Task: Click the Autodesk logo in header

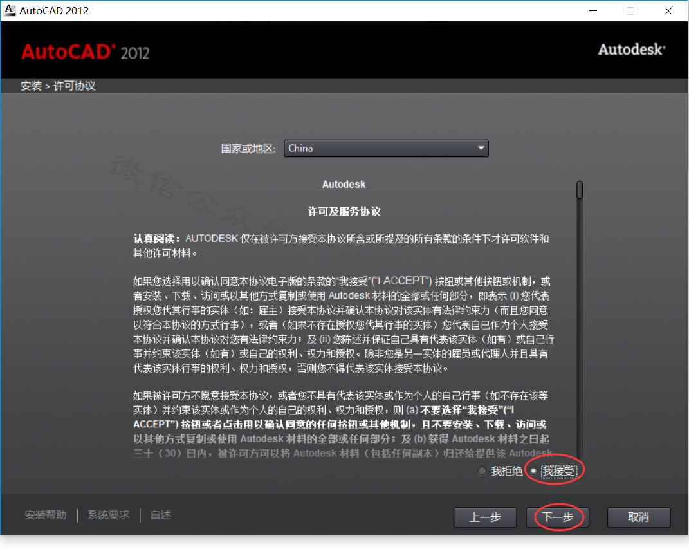Action: point(632,50)
